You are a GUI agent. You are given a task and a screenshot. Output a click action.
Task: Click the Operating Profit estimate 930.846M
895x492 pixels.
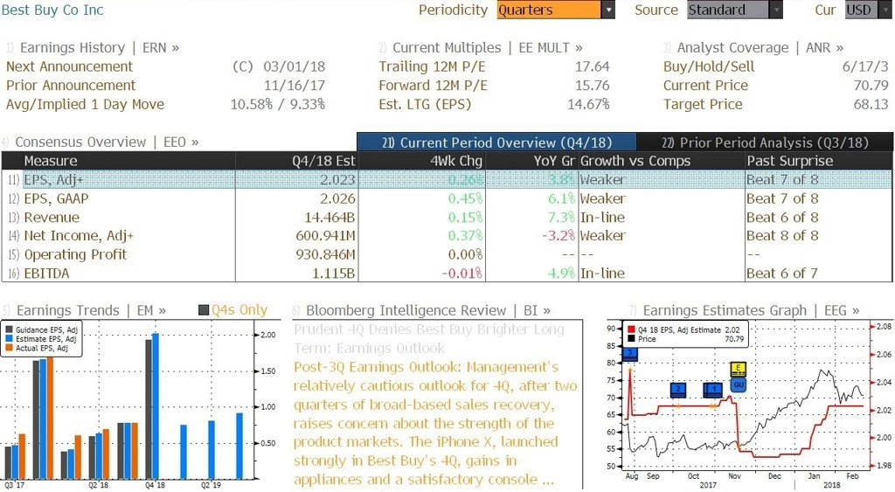click(325, 254)
